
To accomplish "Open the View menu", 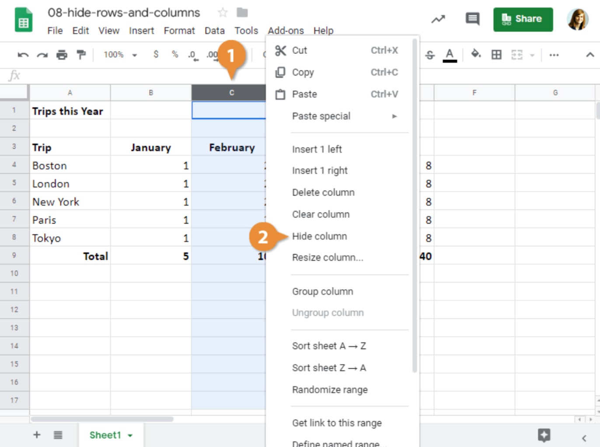I will [109, 31].
